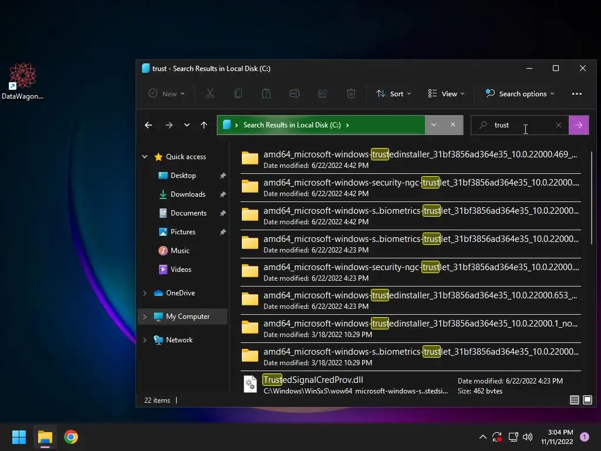The height and width of the screenshot is (451, 601).
Task: Click the sync status tray icon
Action: (x=497, y=437)
